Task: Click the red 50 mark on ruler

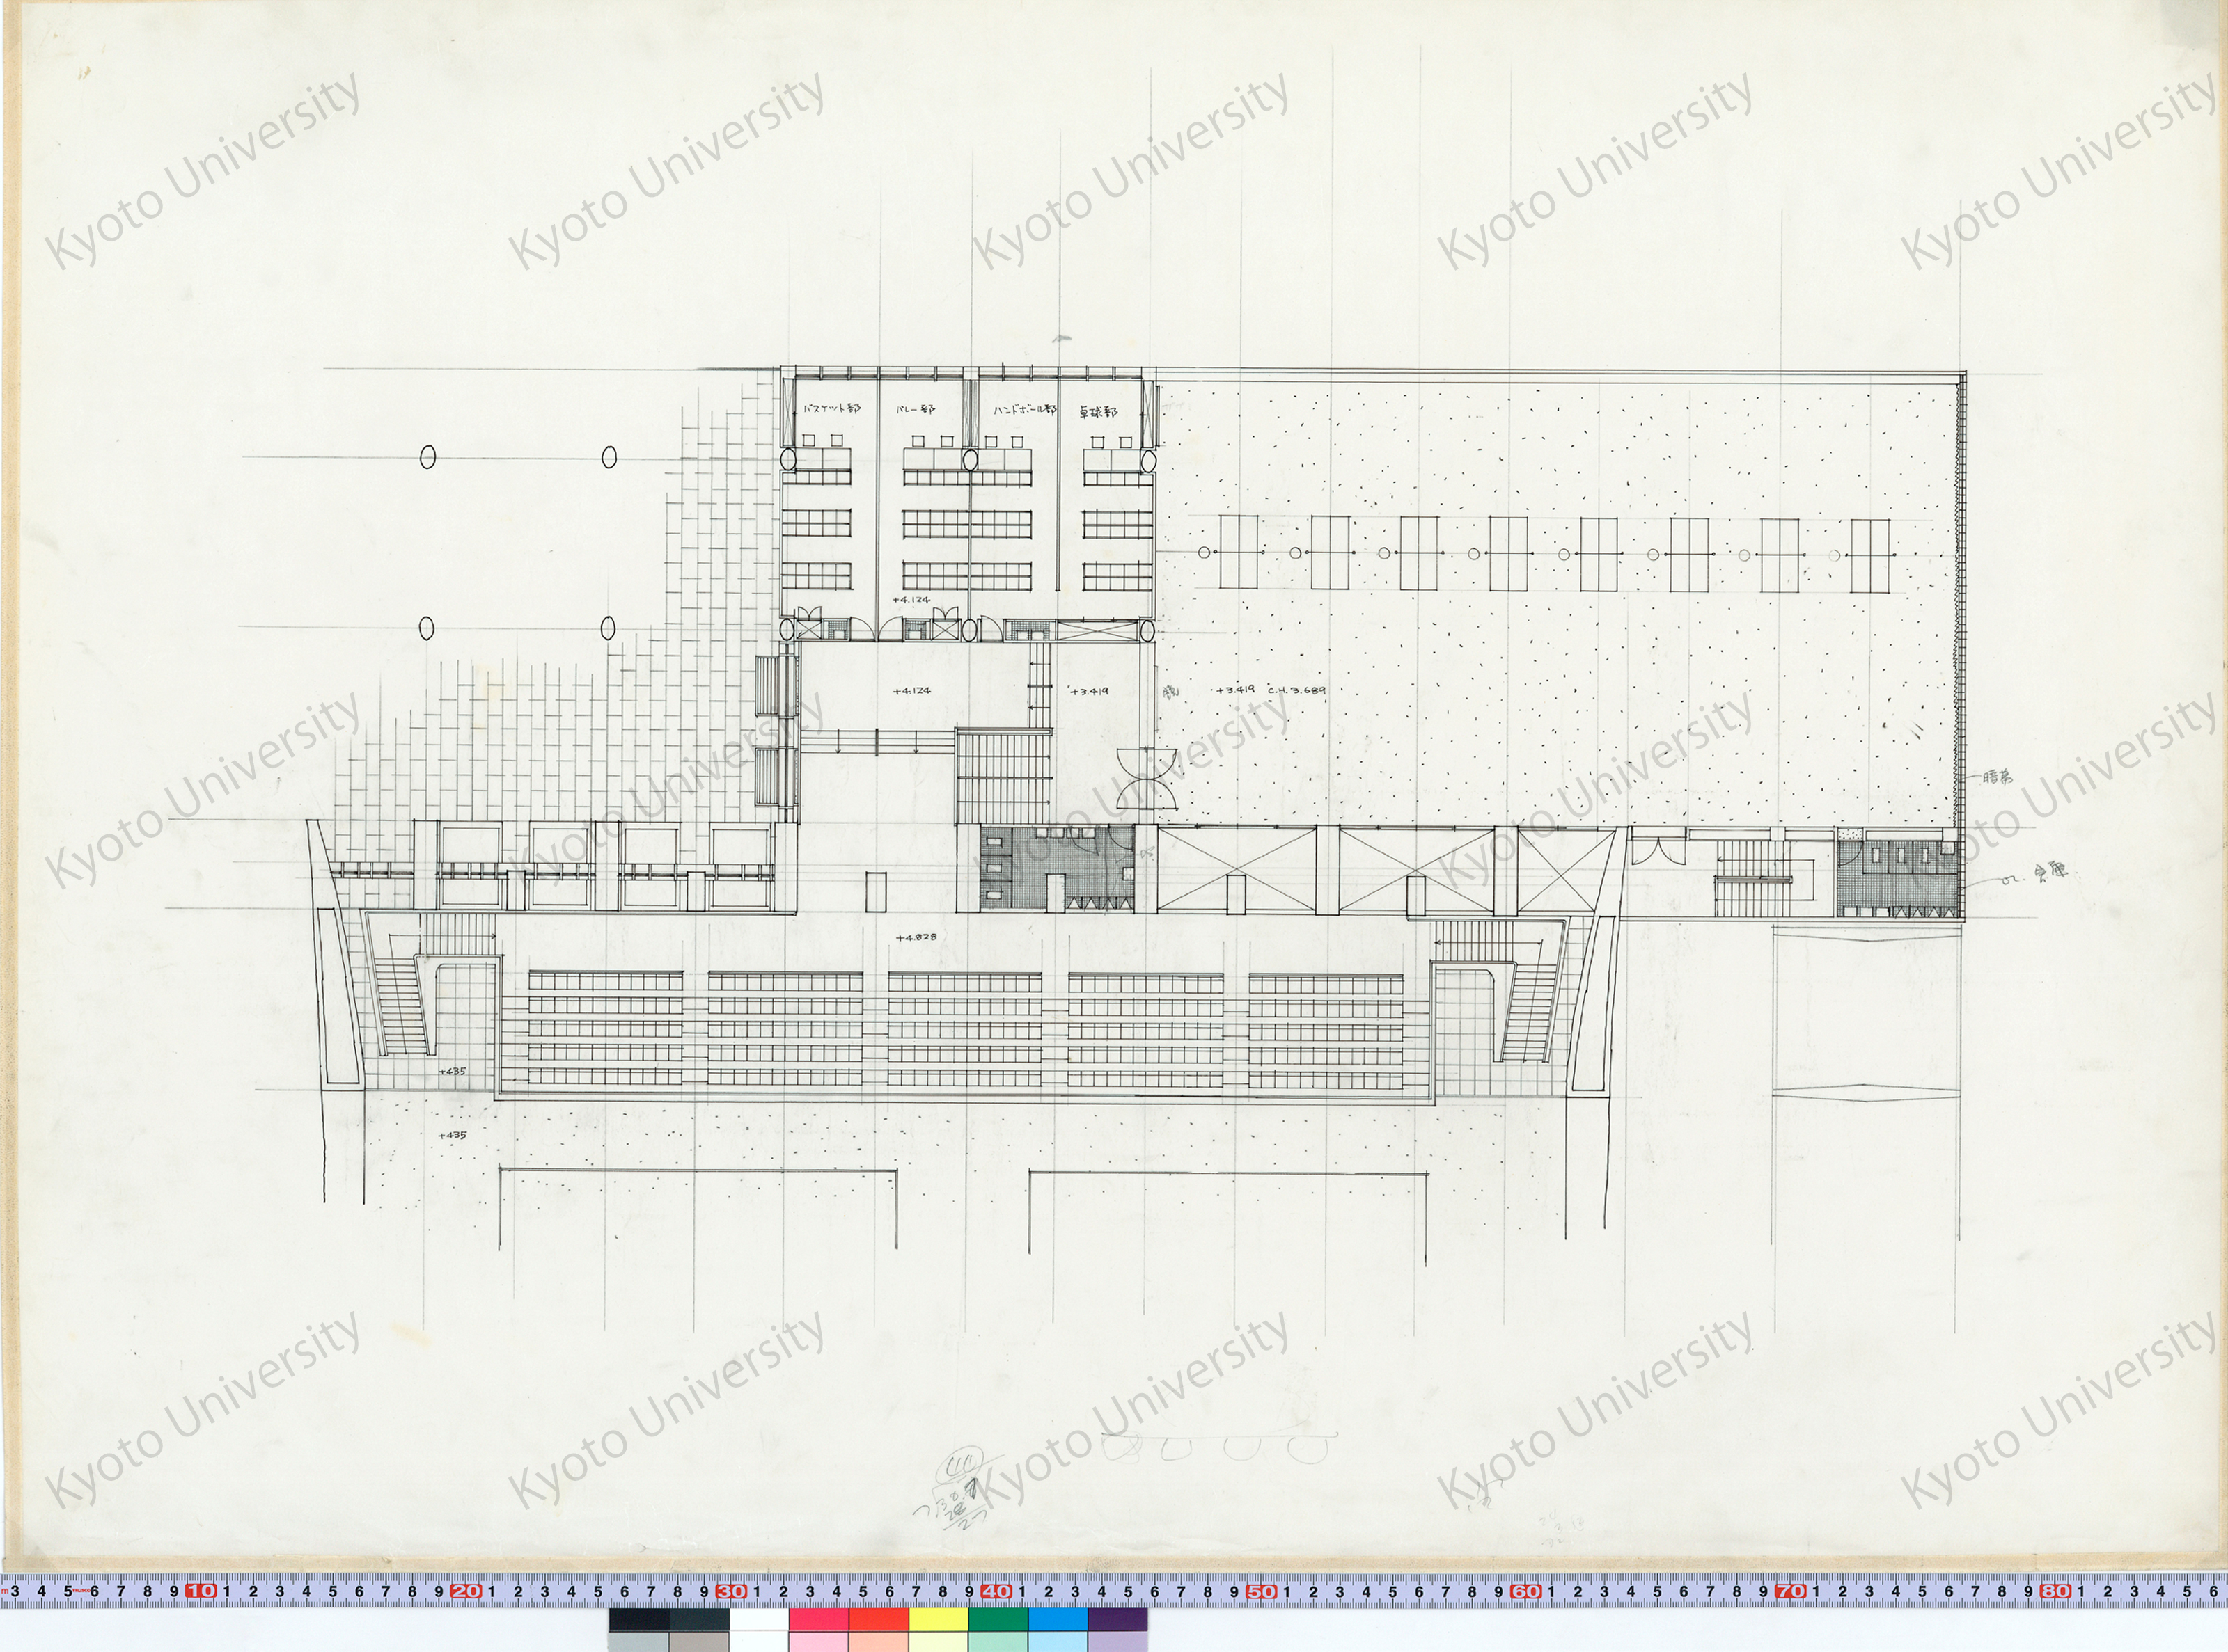Action: pos(1261,1591)
